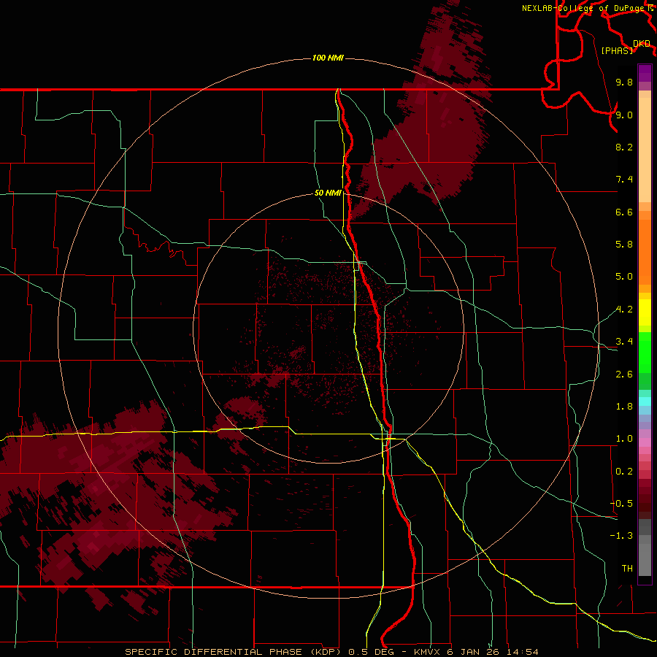
Task: Click the gray bottom color bar segment
Action: (645, 559)
